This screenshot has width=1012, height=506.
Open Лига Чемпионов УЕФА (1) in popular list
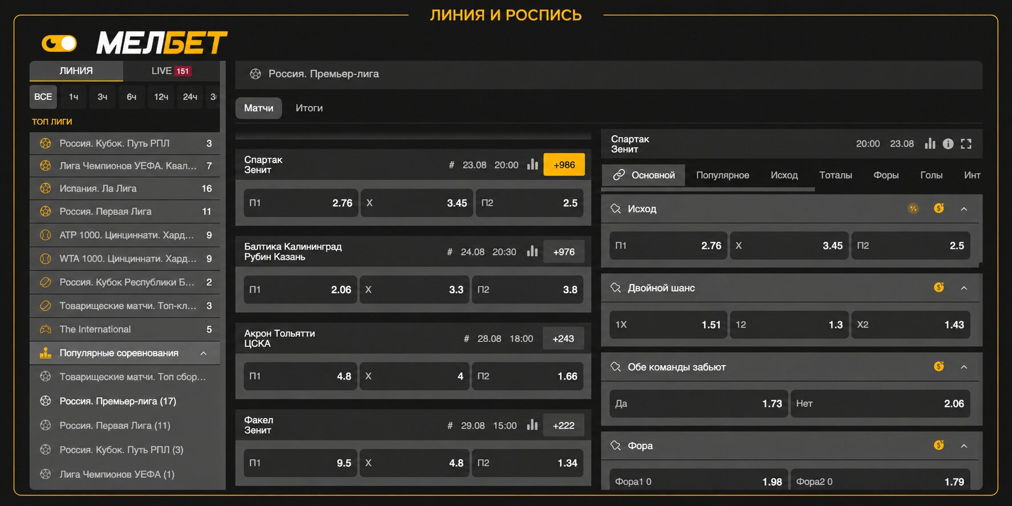coord(125,474)
